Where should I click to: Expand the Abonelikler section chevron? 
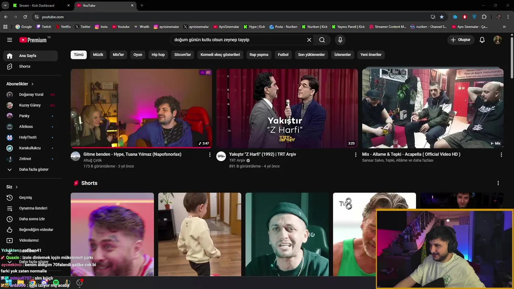[x=33, y=84]
